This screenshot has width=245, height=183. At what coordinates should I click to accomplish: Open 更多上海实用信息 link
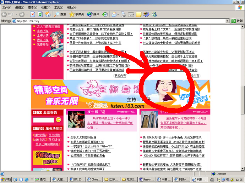(x=47, y=144)
